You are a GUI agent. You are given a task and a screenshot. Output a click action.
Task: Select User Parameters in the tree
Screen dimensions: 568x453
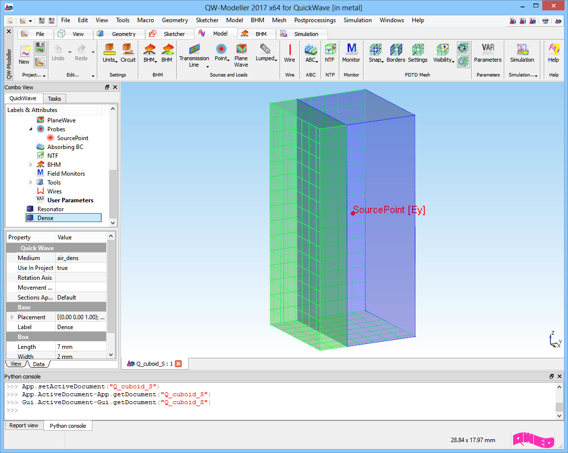click(x=70, y=200)
